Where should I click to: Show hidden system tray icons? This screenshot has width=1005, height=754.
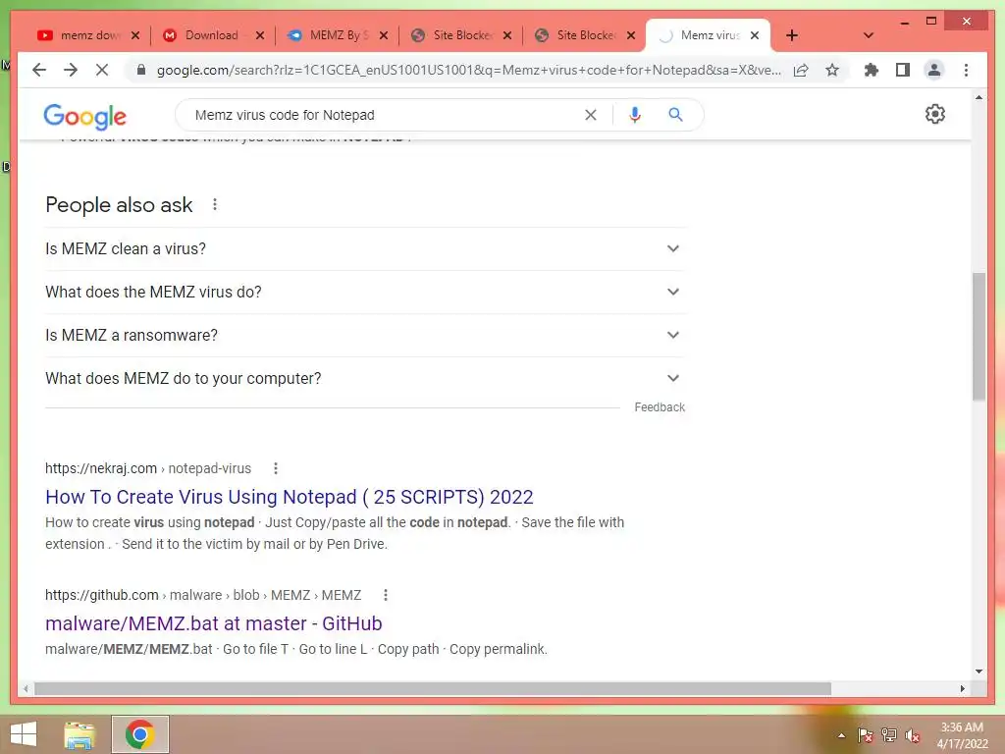click(841, 735)
